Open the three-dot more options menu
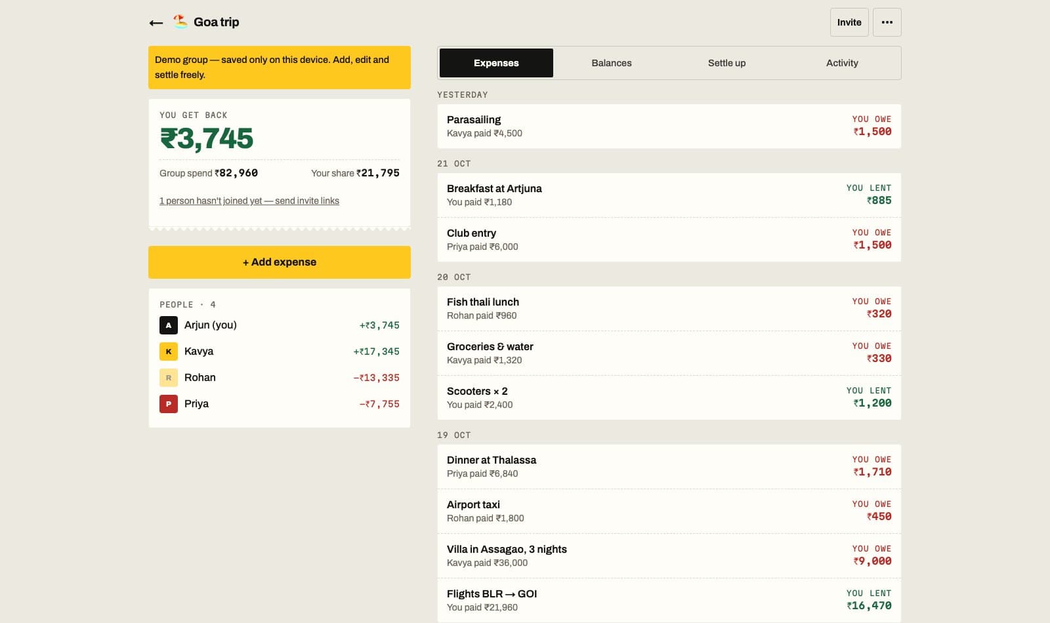The height and width of the screenshot is (623, 1050). [x=887, y=22]
